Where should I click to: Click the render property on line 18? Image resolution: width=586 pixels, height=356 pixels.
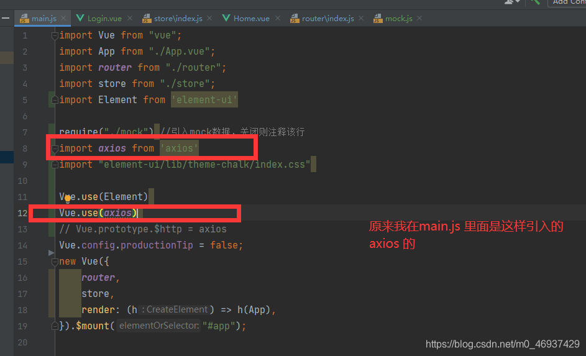click(98, 309)
